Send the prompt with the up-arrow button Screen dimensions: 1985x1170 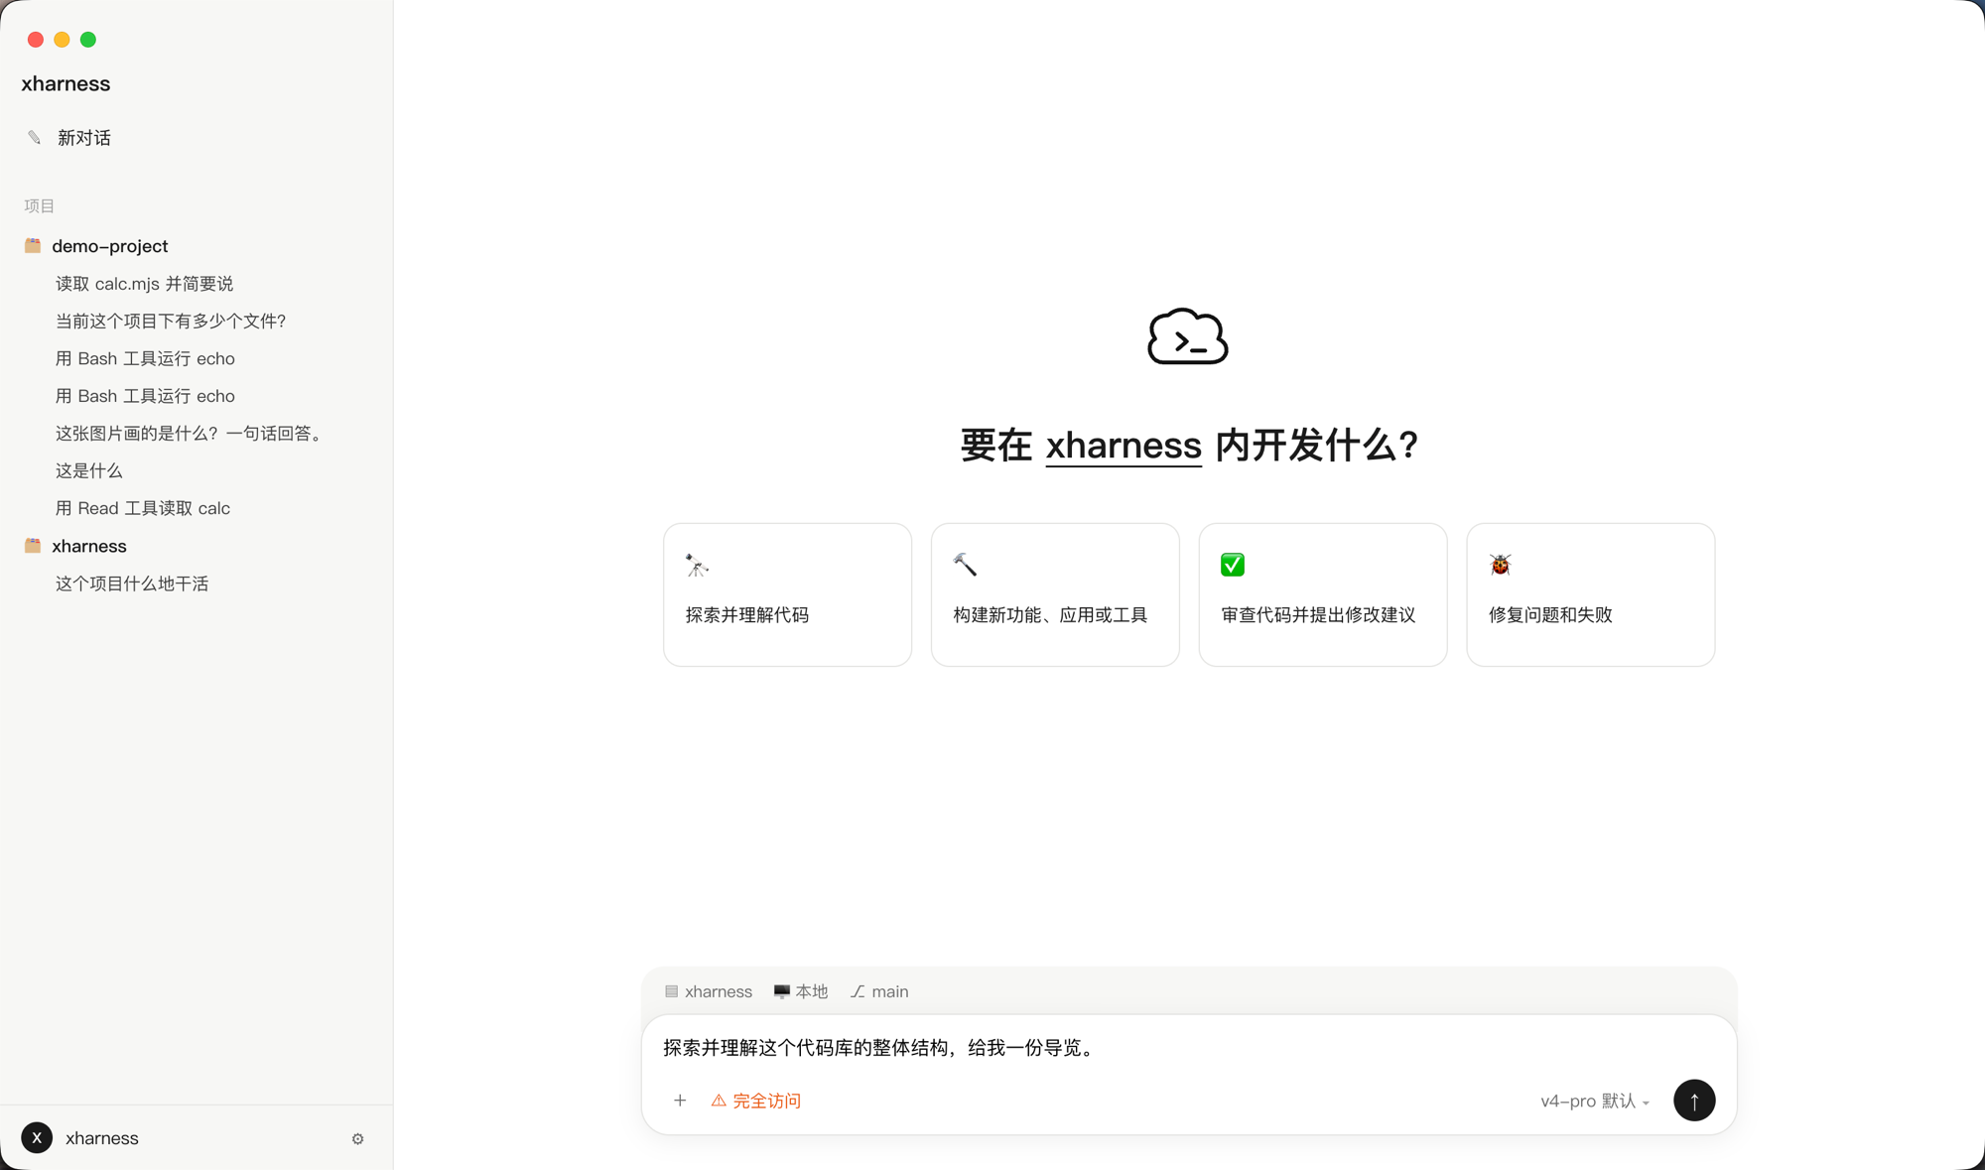[1694, 1101]
